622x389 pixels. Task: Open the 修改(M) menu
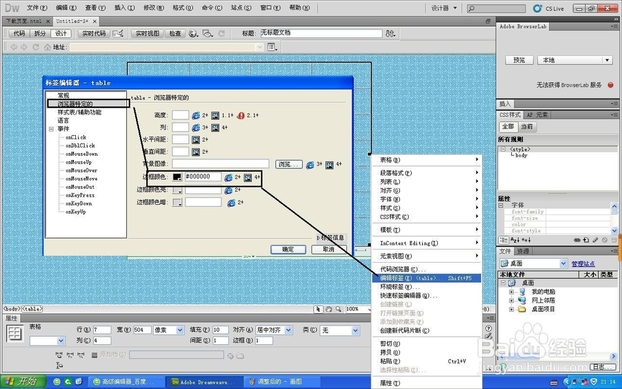[x=154, y=8]
